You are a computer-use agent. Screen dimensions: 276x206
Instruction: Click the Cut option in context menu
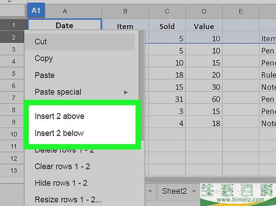(41, 42)
